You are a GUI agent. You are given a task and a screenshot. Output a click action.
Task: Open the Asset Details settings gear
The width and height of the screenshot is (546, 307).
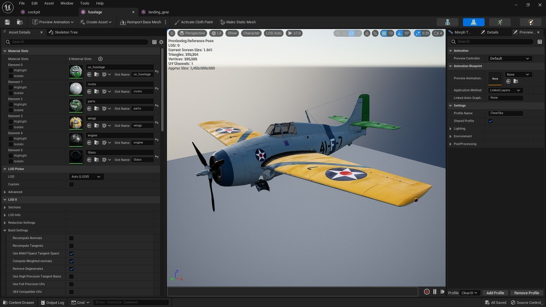(161, 42)
